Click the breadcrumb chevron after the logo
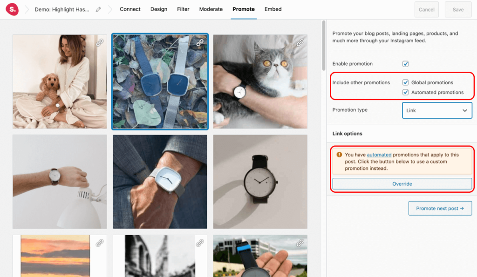The width and height of the screenshot is (477, 277). click(27, 8)
